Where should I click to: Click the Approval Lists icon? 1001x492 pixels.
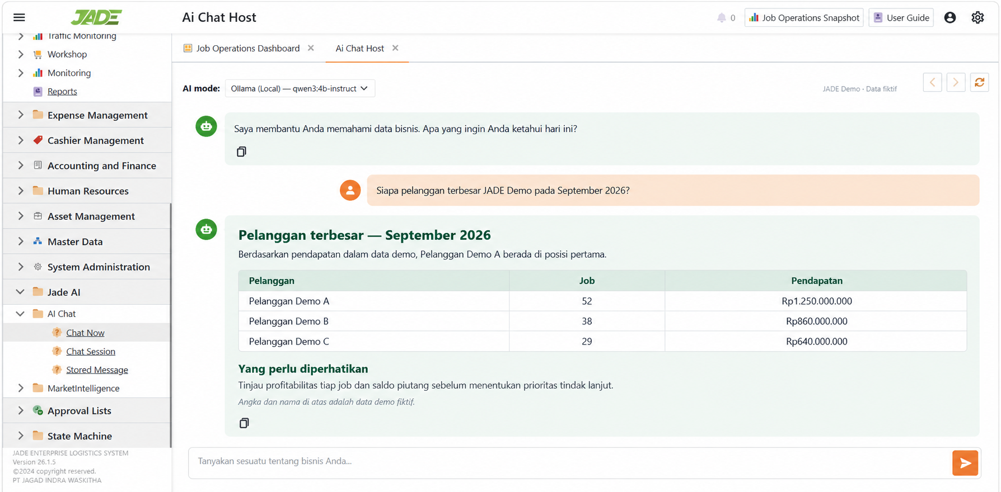pos(38,410)
